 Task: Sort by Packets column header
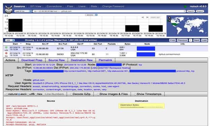pos(112,44)
